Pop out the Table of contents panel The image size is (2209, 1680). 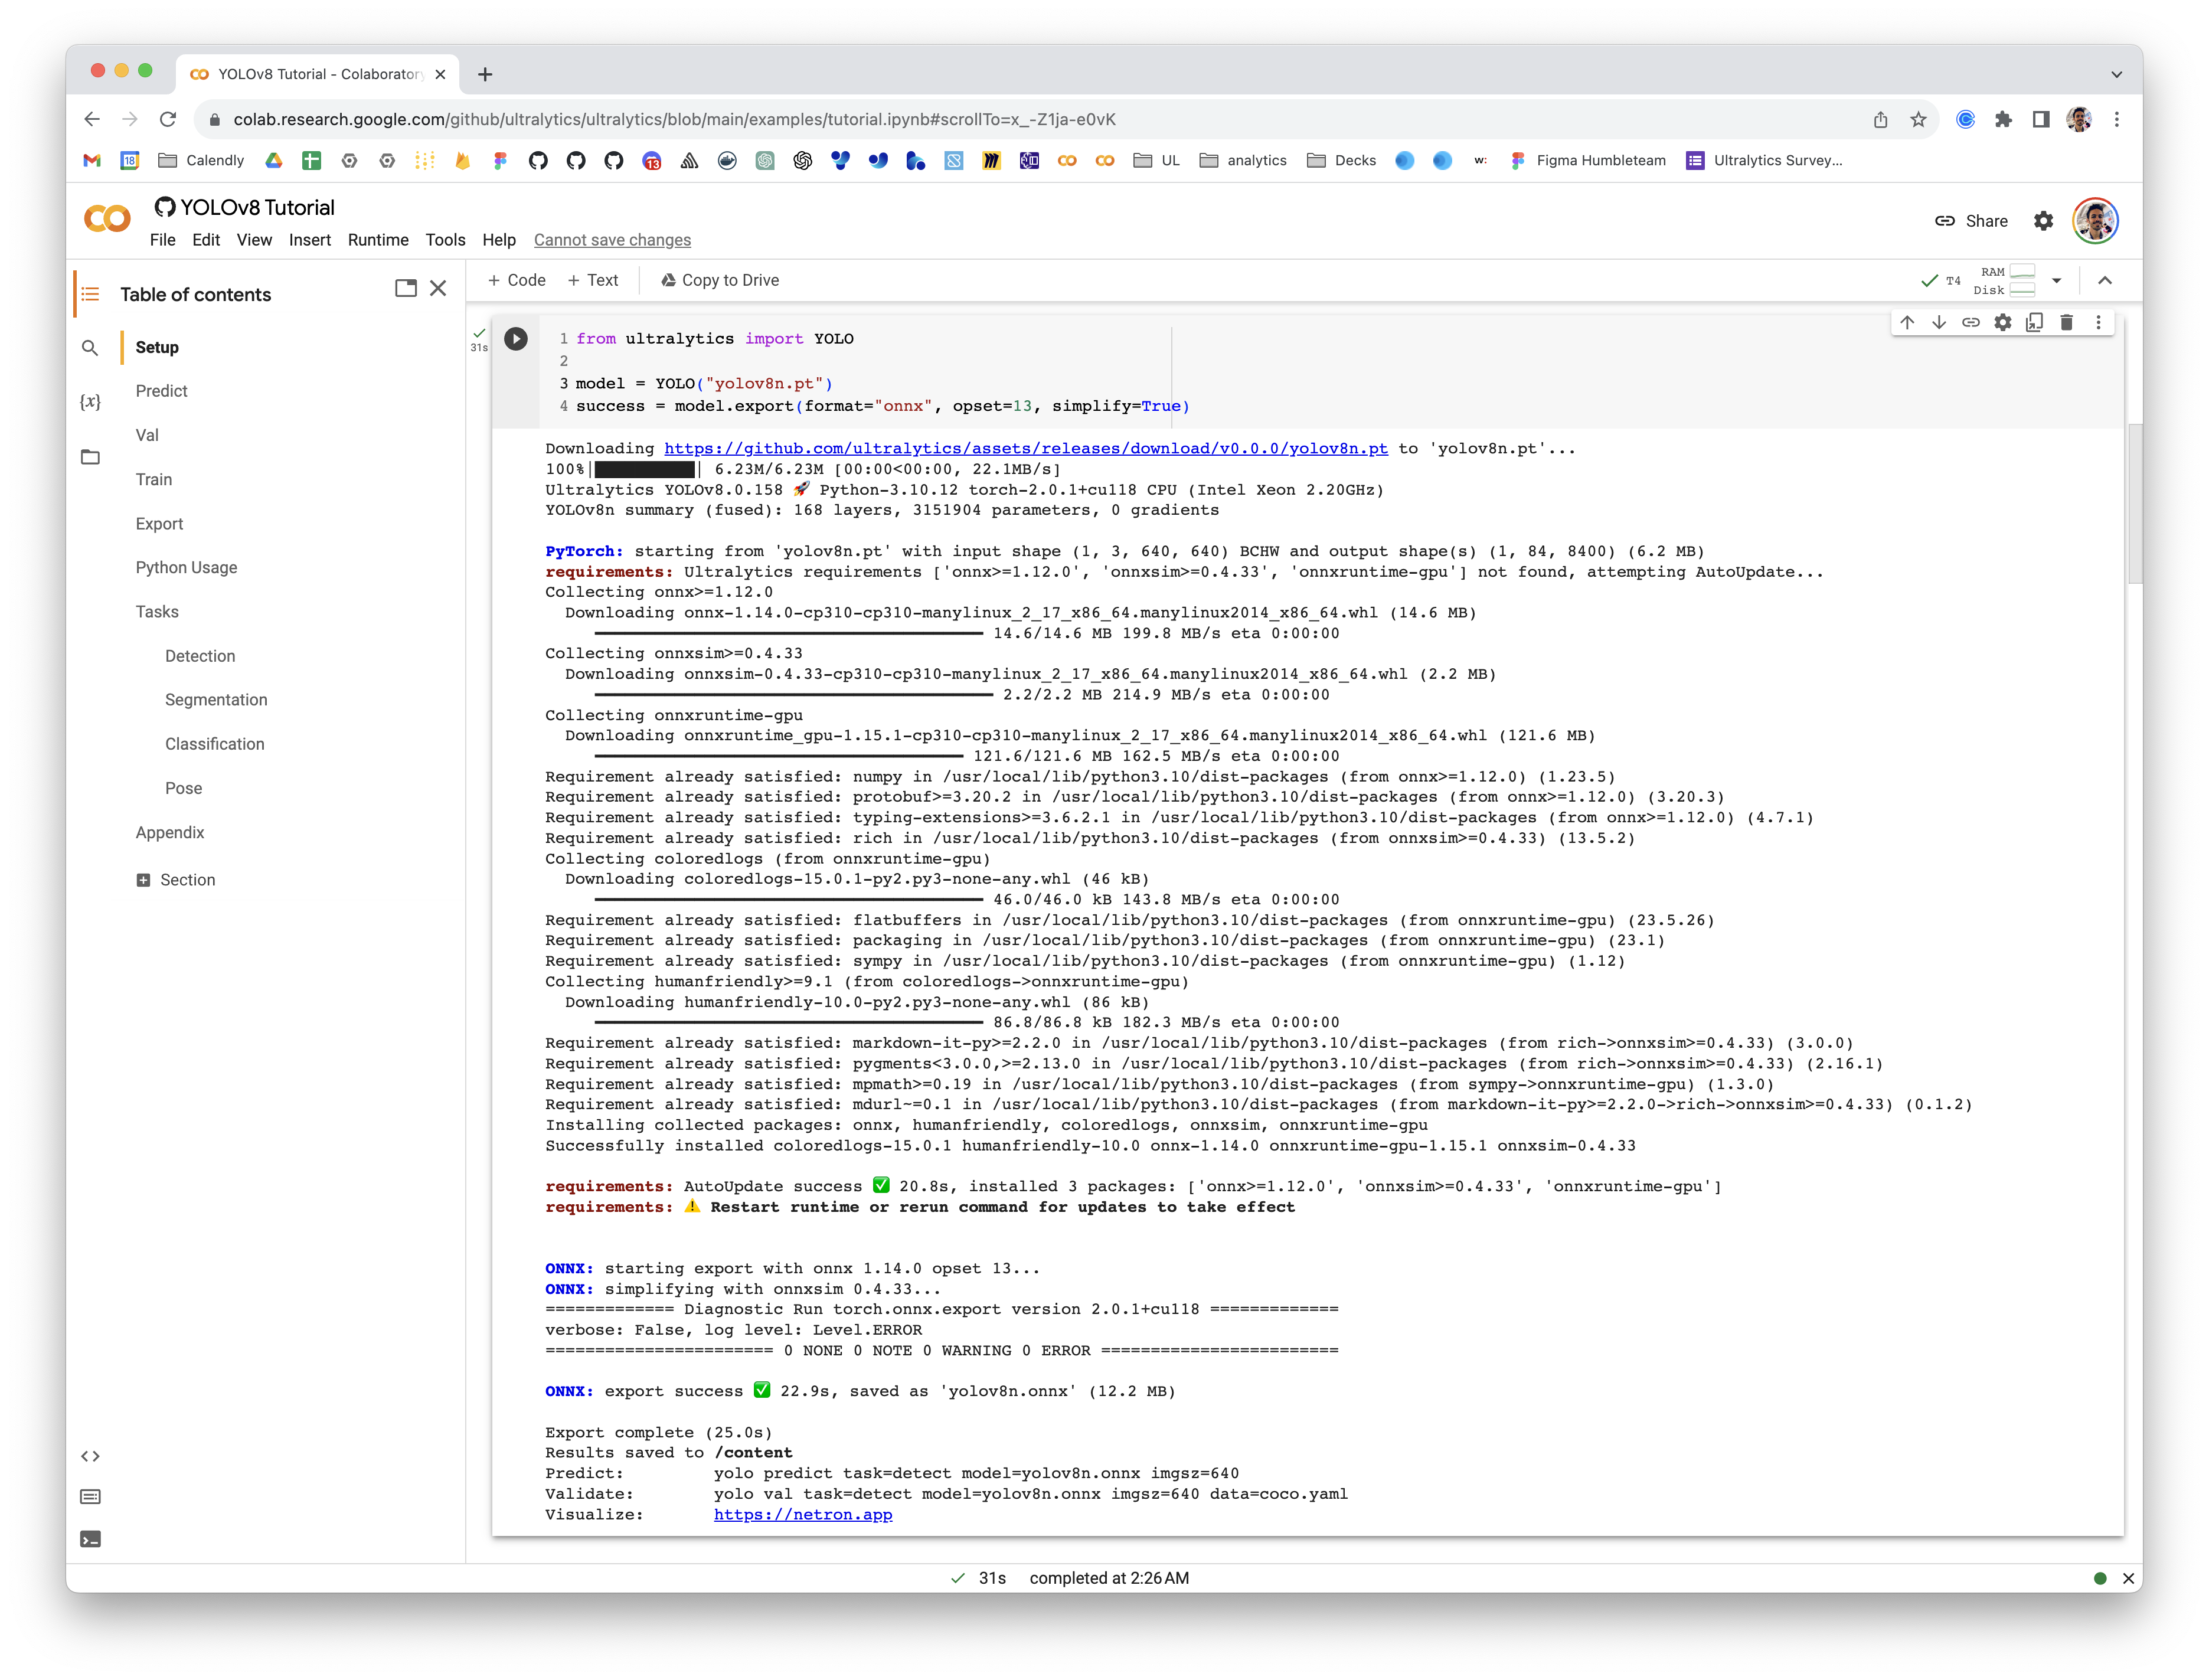point(406,288)
